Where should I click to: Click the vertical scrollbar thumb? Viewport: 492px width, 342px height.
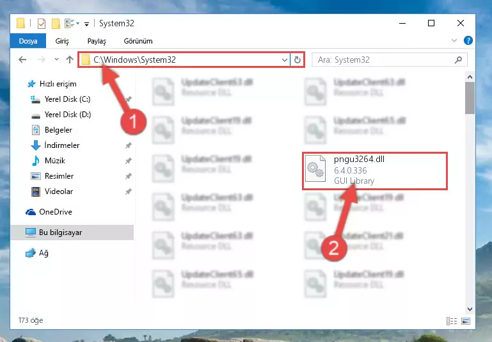(x=470, y=98)
